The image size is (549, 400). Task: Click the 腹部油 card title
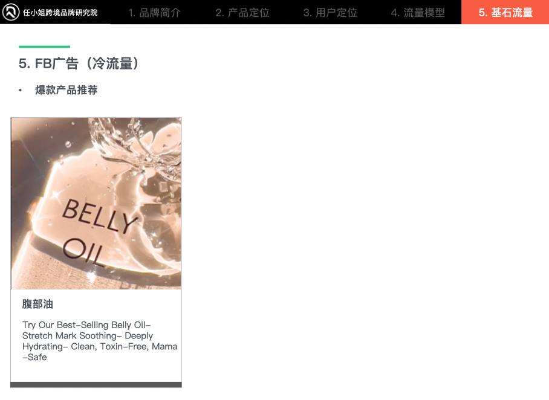coord(37,304)
